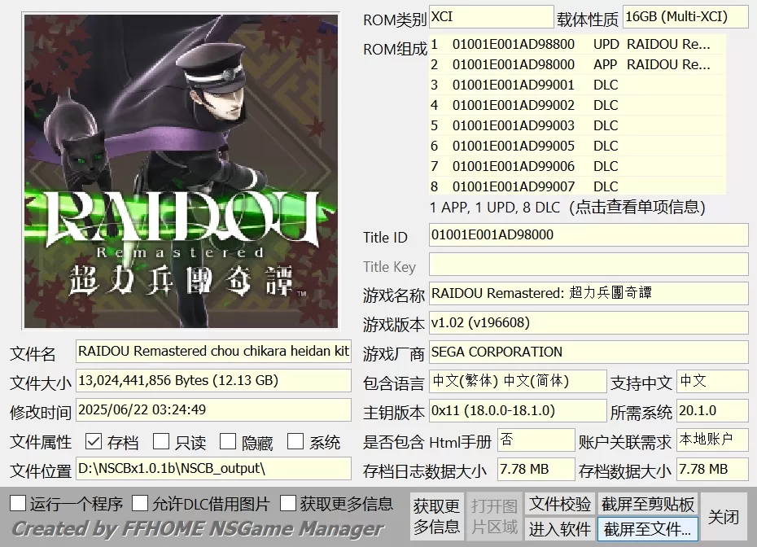Viewport: 757px width, 547px height.
Task: Click the 文件校验 button
Action: click(560, 505)
